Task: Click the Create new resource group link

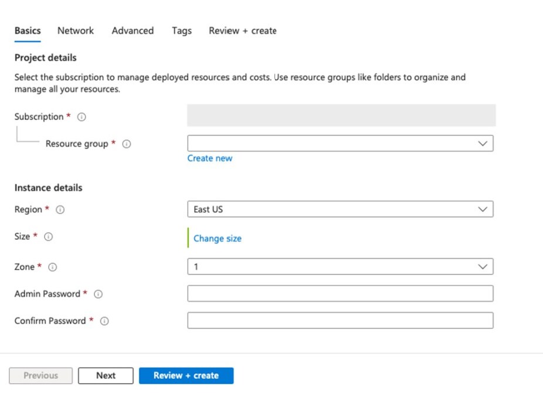Action: pyautogui.click(x=209, y=158)
